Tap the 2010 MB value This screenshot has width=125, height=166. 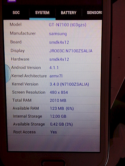(x=58, y=100)
